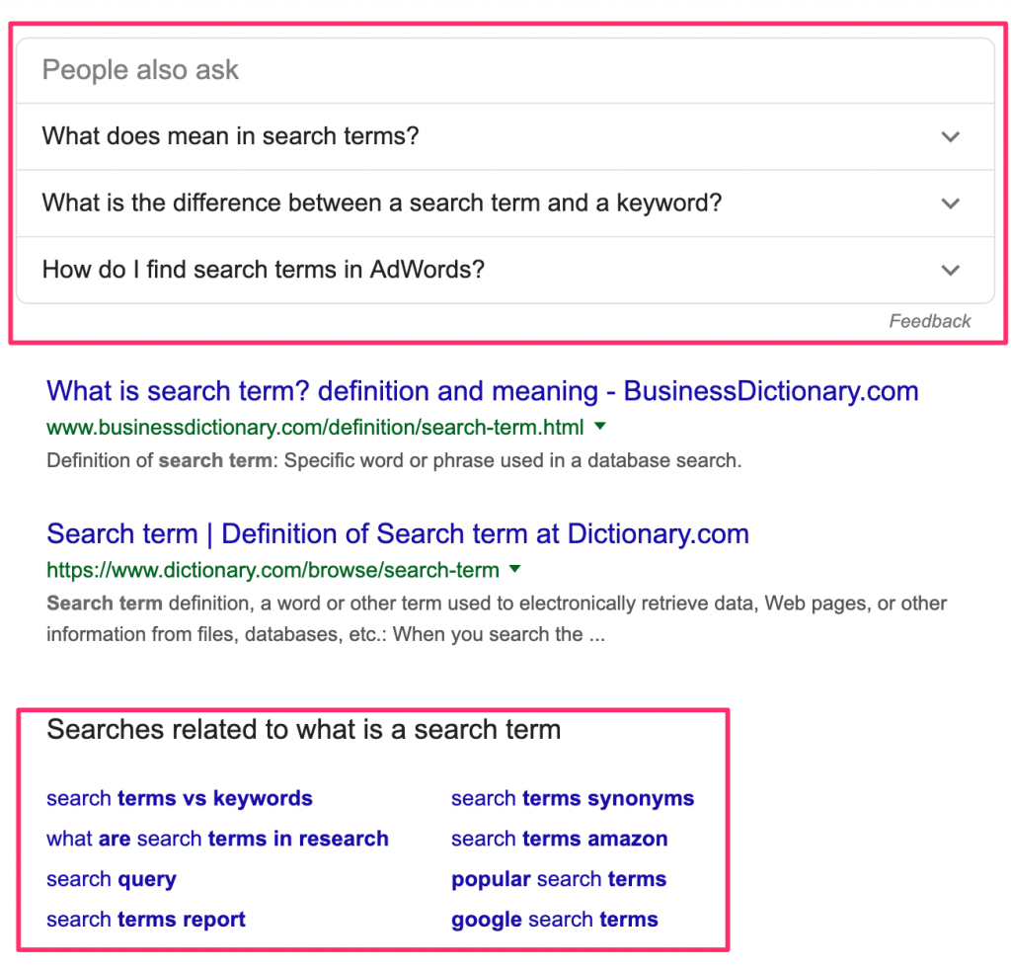Open the BusinessDictionary search term definition result
This screenshot has height=970, width=1011.
(x=482, y=391)
